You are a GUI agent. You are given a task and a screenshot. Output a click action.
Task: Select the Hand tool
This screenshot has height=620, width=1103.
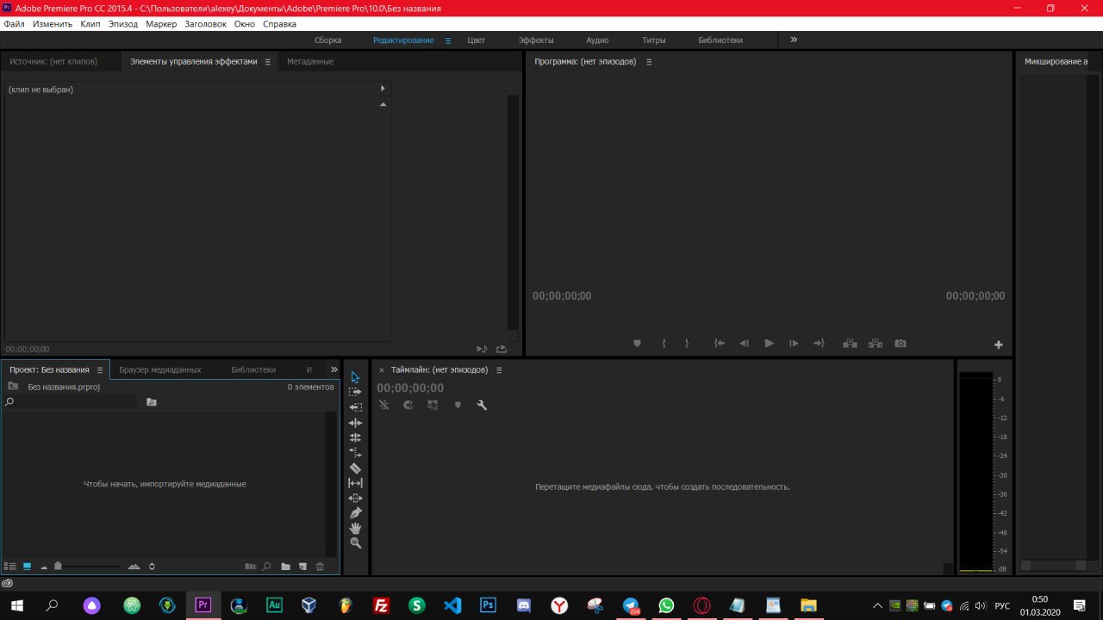pyautogui.click(x=355, y=528)
